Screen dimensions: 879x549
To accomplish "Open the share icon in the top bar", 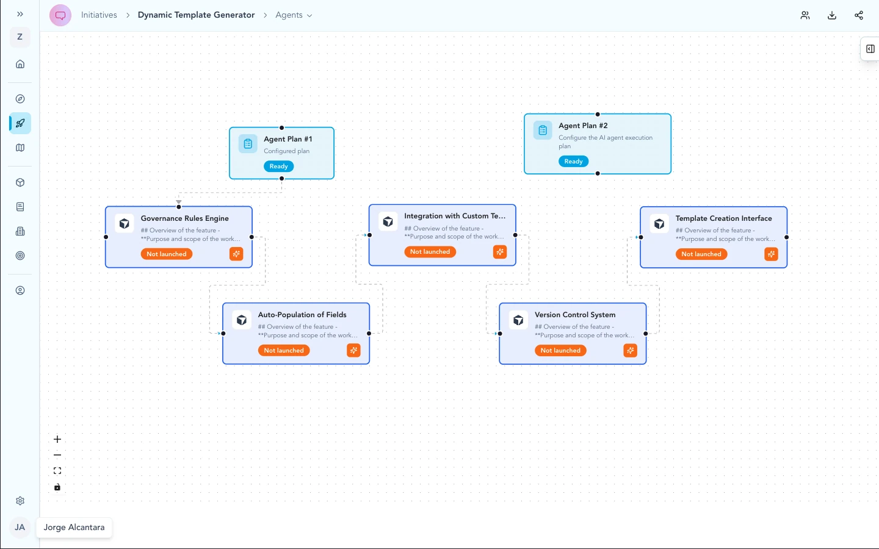I will pos(859,15).
